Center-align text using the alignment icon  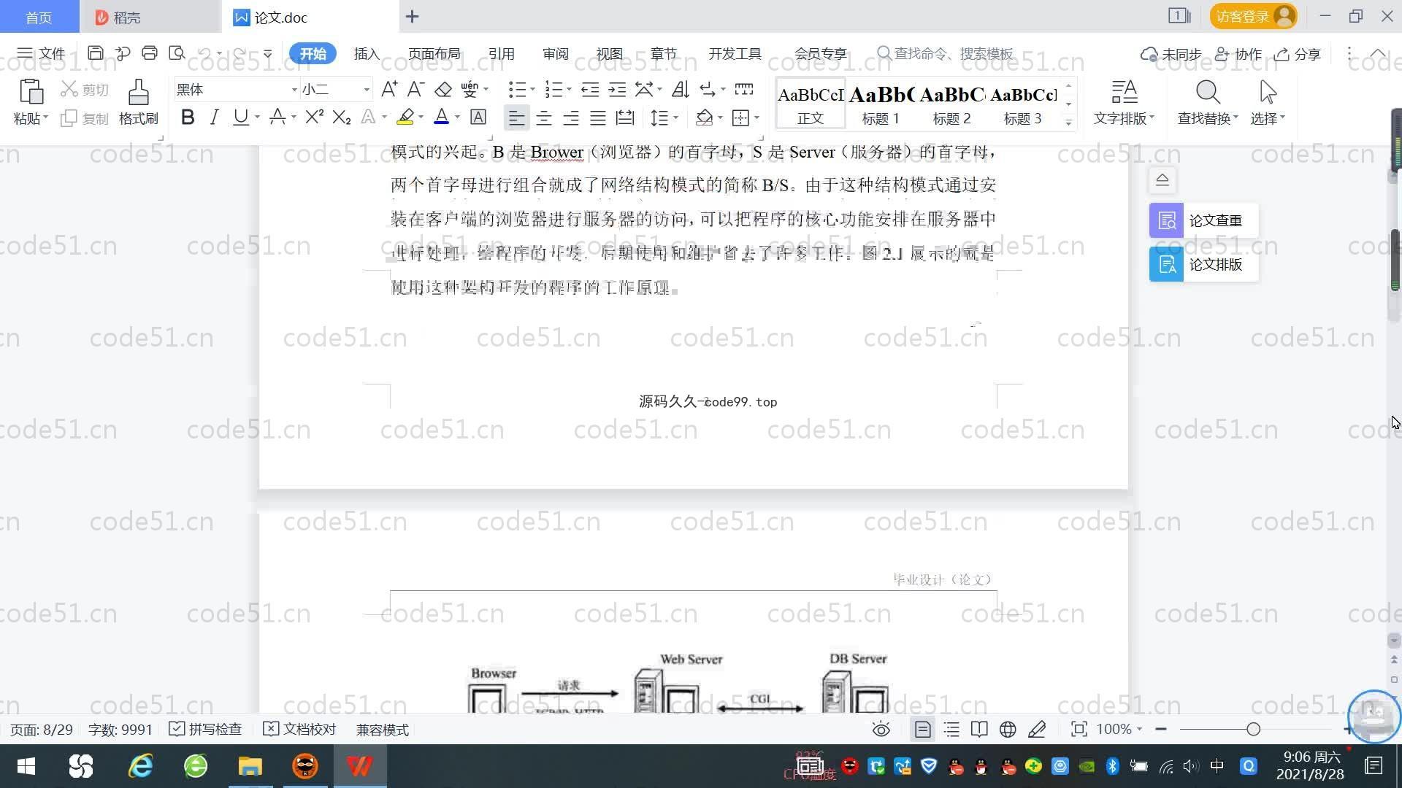click(543, 118)
